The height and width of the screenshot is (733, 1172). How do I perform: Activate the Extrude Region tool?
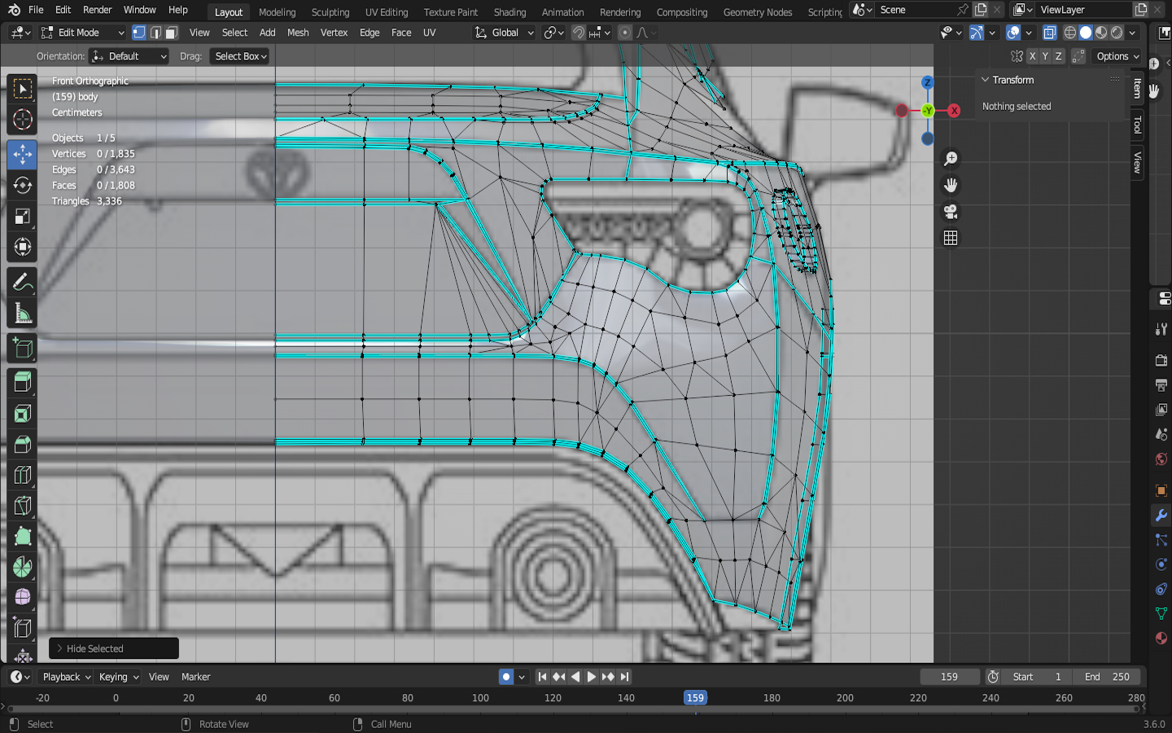point(22,382)
